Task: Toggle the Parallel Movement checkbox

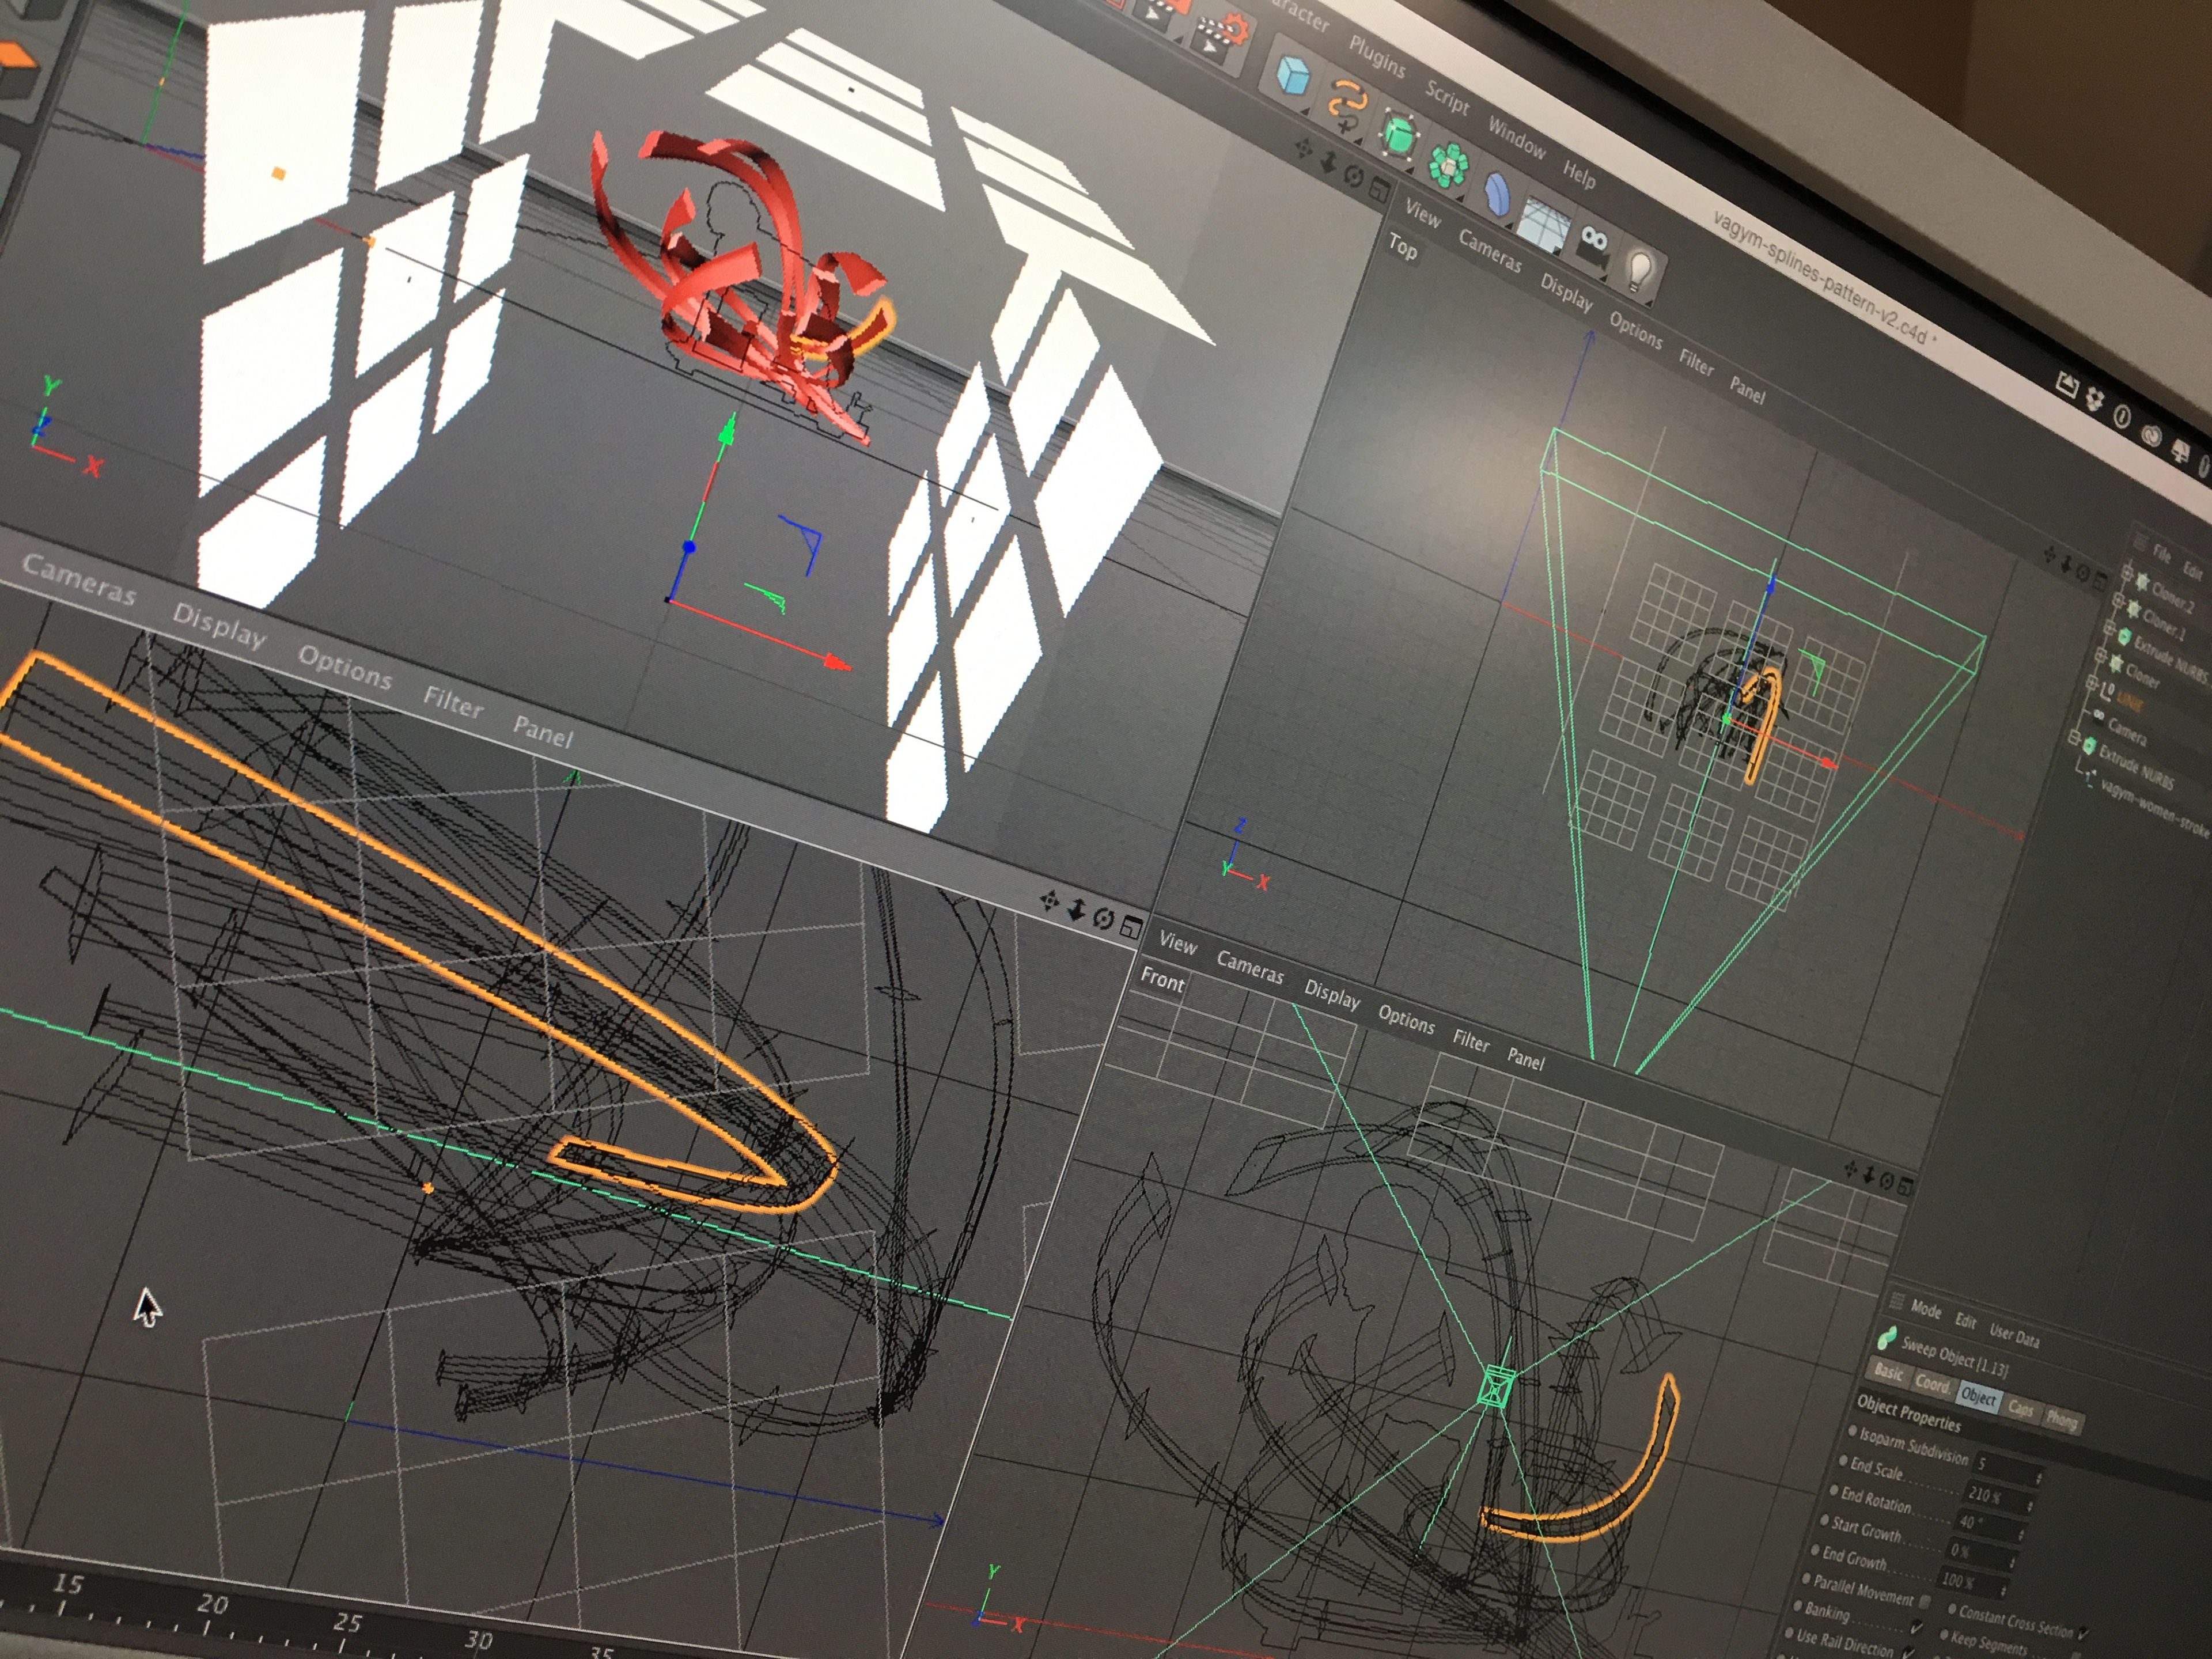Action: coord(1925,1602)
